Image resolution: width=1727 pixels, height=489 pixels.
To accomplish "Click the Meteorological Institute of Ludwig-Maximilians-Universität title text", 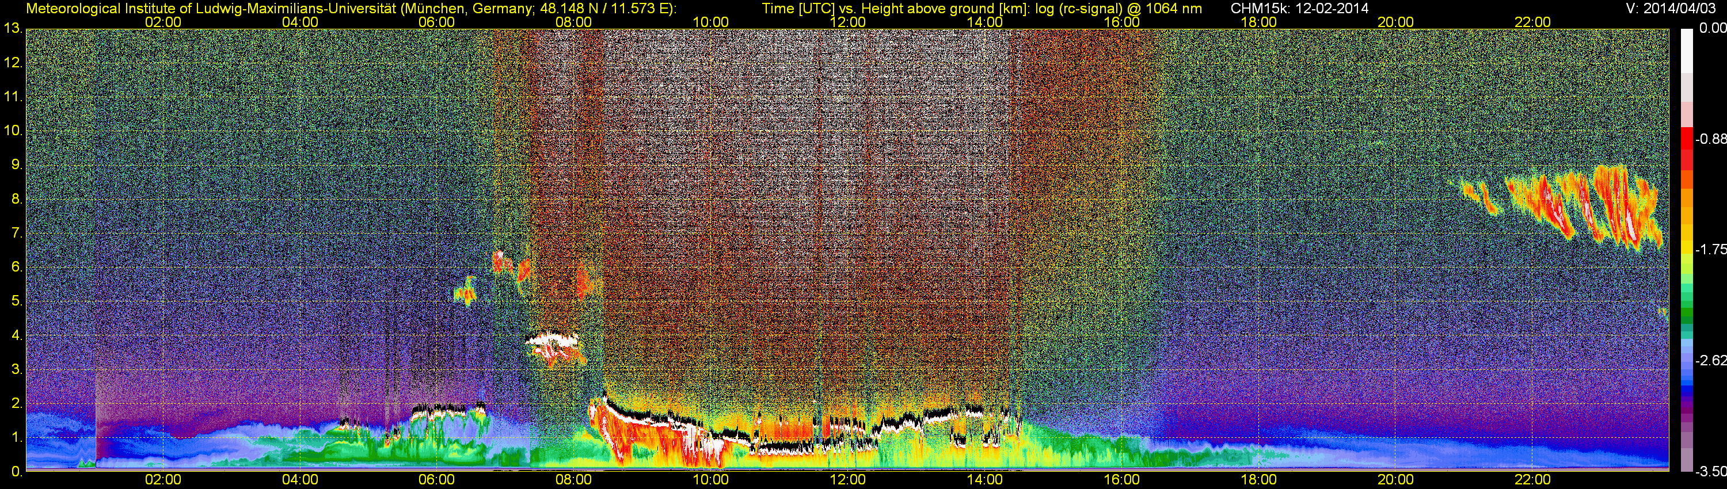I will click(350, 9).
